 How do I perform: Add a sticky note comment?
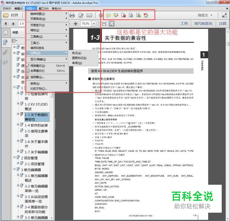[x=108, y=15]
